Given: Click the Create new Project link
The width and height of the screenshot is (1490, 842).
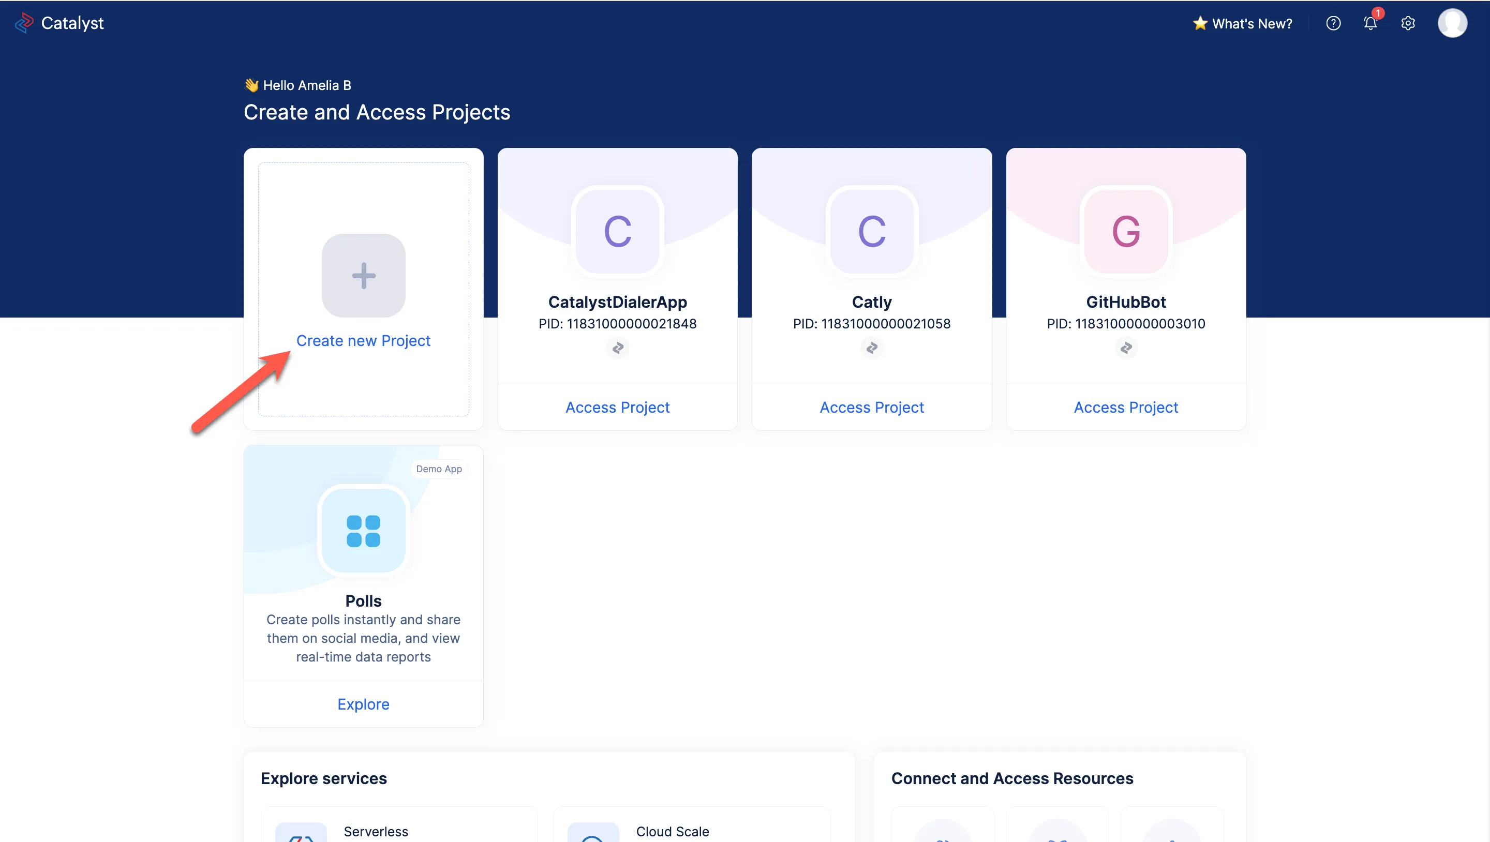Looking at the screenshot, I should pos(363,341).
